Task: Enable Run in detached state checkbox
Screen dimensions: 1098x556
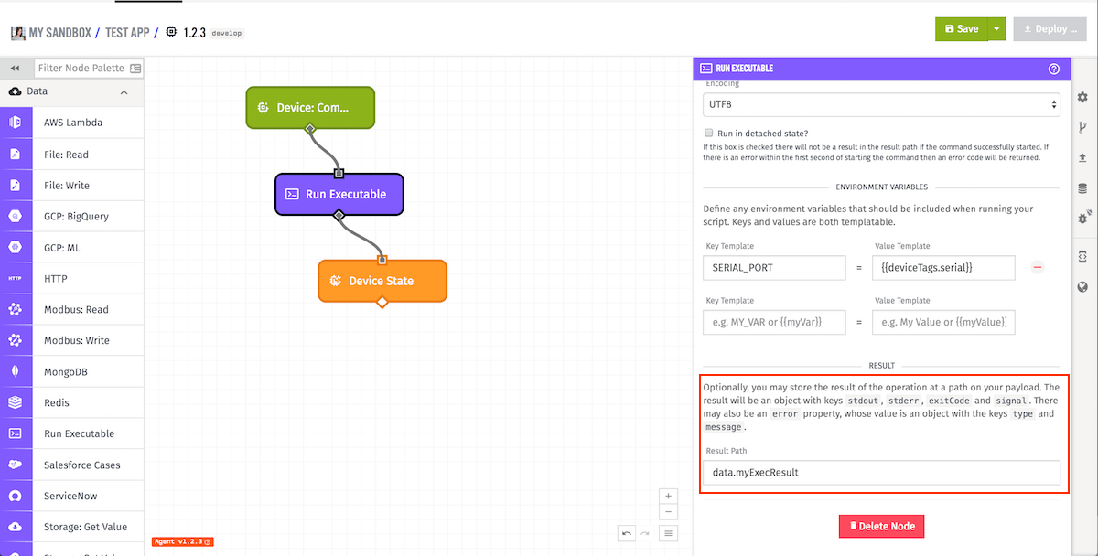Action: [708, 133]
